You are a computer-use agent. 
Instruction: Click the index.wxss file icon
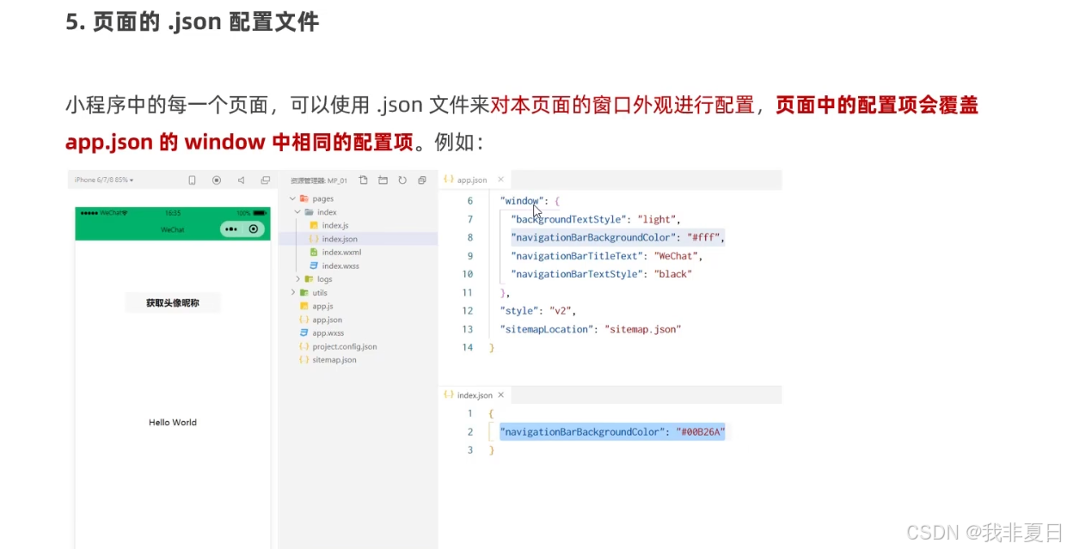coord(314,266)
